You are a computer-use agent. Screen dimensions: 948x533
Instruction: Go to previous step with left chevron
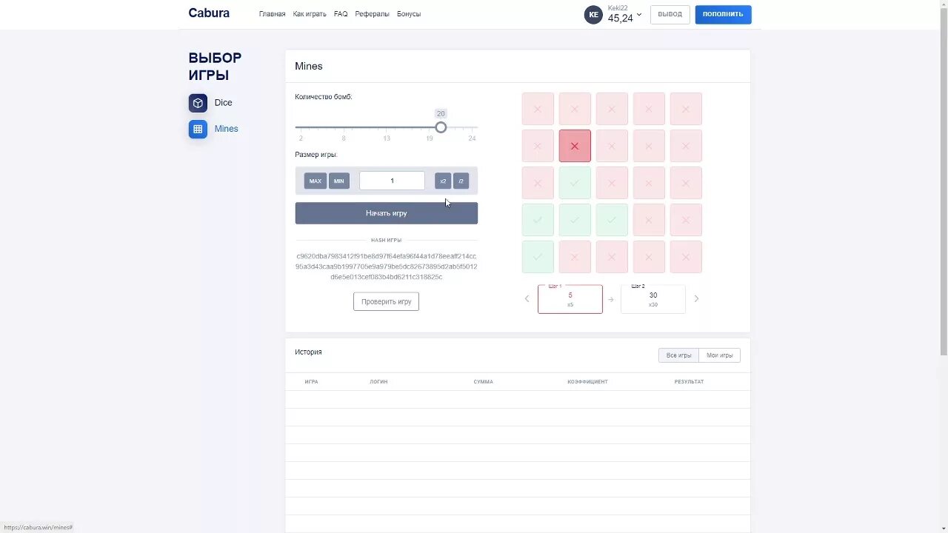pos(527,299)
